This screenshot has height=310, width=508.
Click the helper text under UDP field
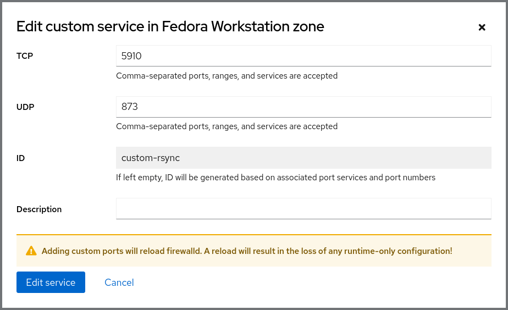(x=227, y=126)
